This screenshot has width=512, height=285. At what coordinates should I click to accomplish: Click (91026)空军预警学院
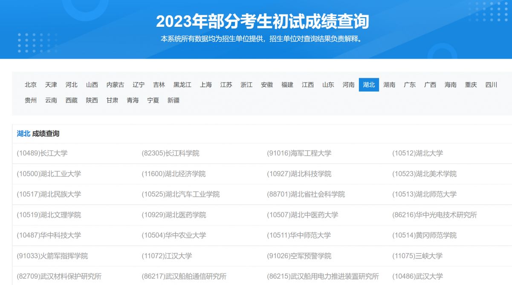tap(299, 256)
